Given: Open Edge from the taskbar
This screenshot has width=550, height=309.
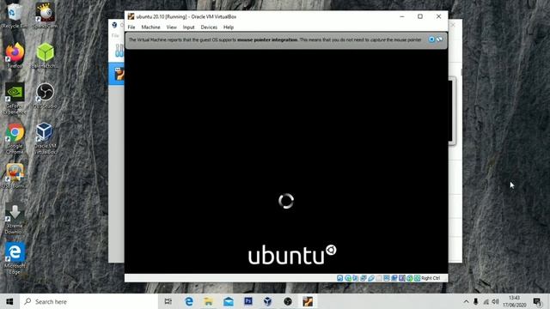Looking at the screenshot, I should click(x=189, y=301).
